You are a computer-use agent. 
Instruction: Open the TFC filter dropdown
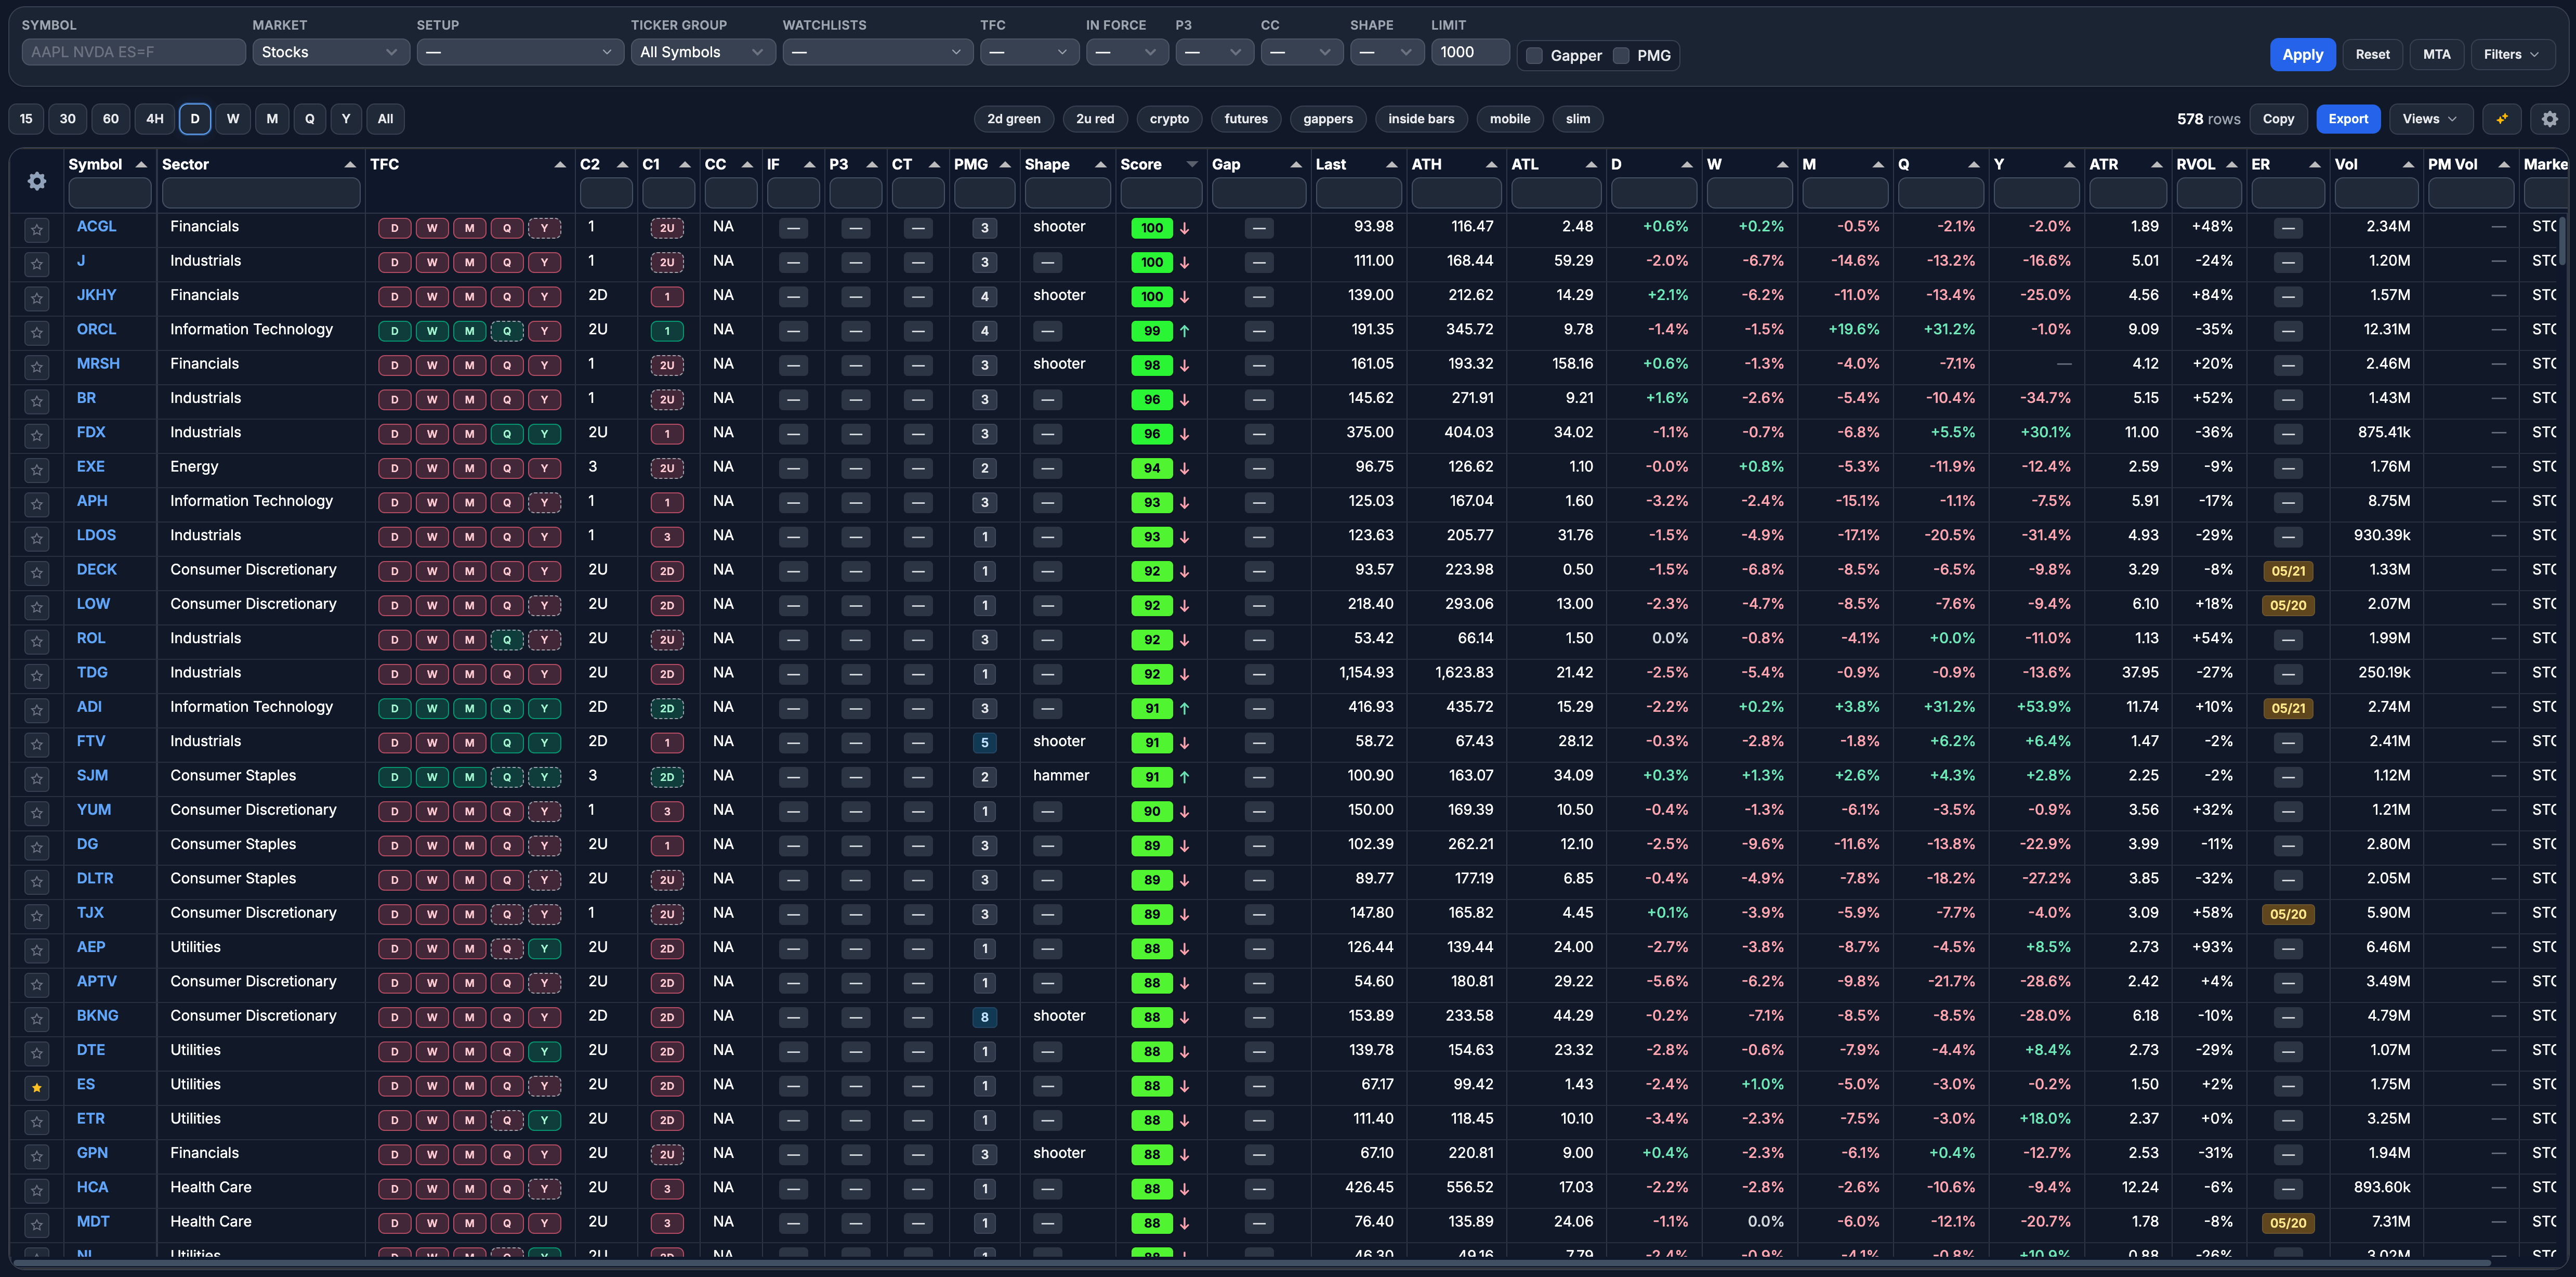click(x=1029, y=52)
